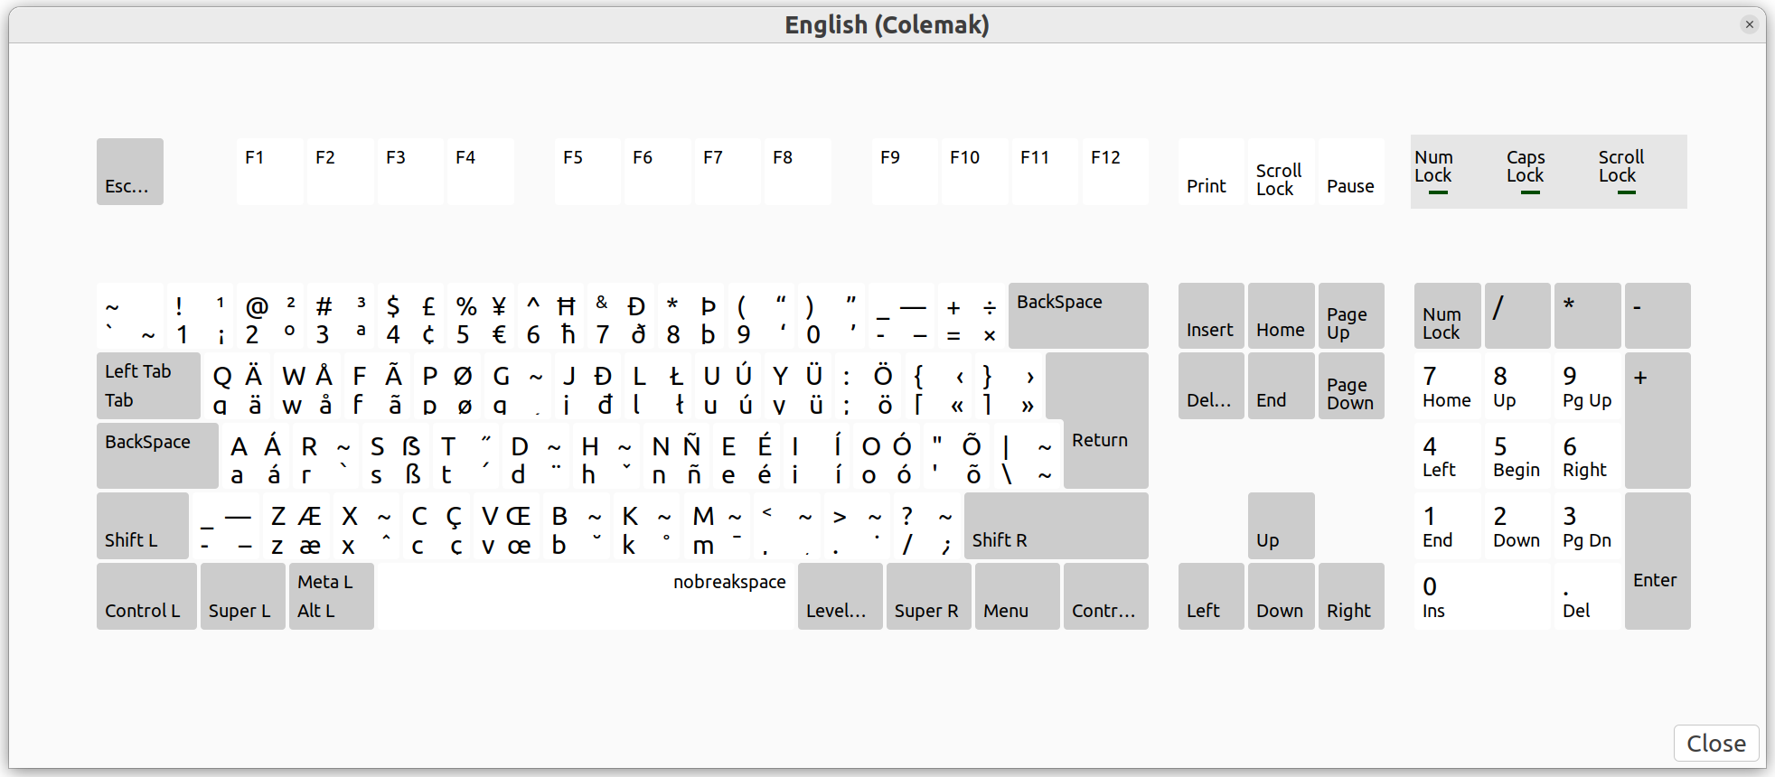
Task: Click the Meta L / Alt L key
Action: (332, 596)
